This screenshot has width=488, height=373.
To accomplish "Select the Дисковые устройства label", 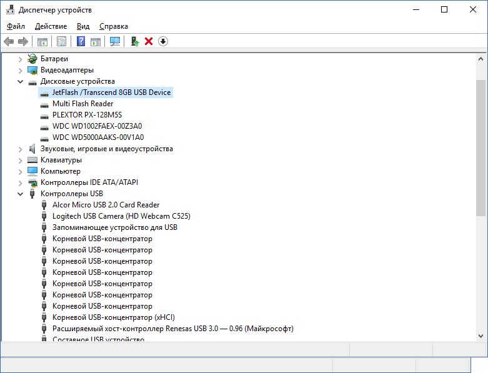I will point(77,81).
